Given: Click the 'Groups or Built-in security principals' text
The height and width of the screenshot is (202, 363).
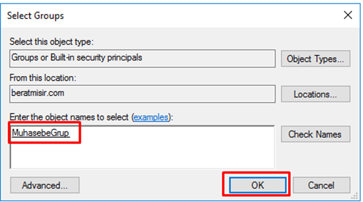Looking at the screenshot, I should click(76, 57).
